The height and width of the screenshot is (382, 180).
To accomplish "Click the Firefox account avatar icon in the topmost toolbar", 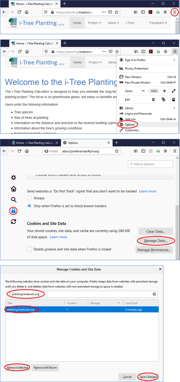I will [165, 12].
